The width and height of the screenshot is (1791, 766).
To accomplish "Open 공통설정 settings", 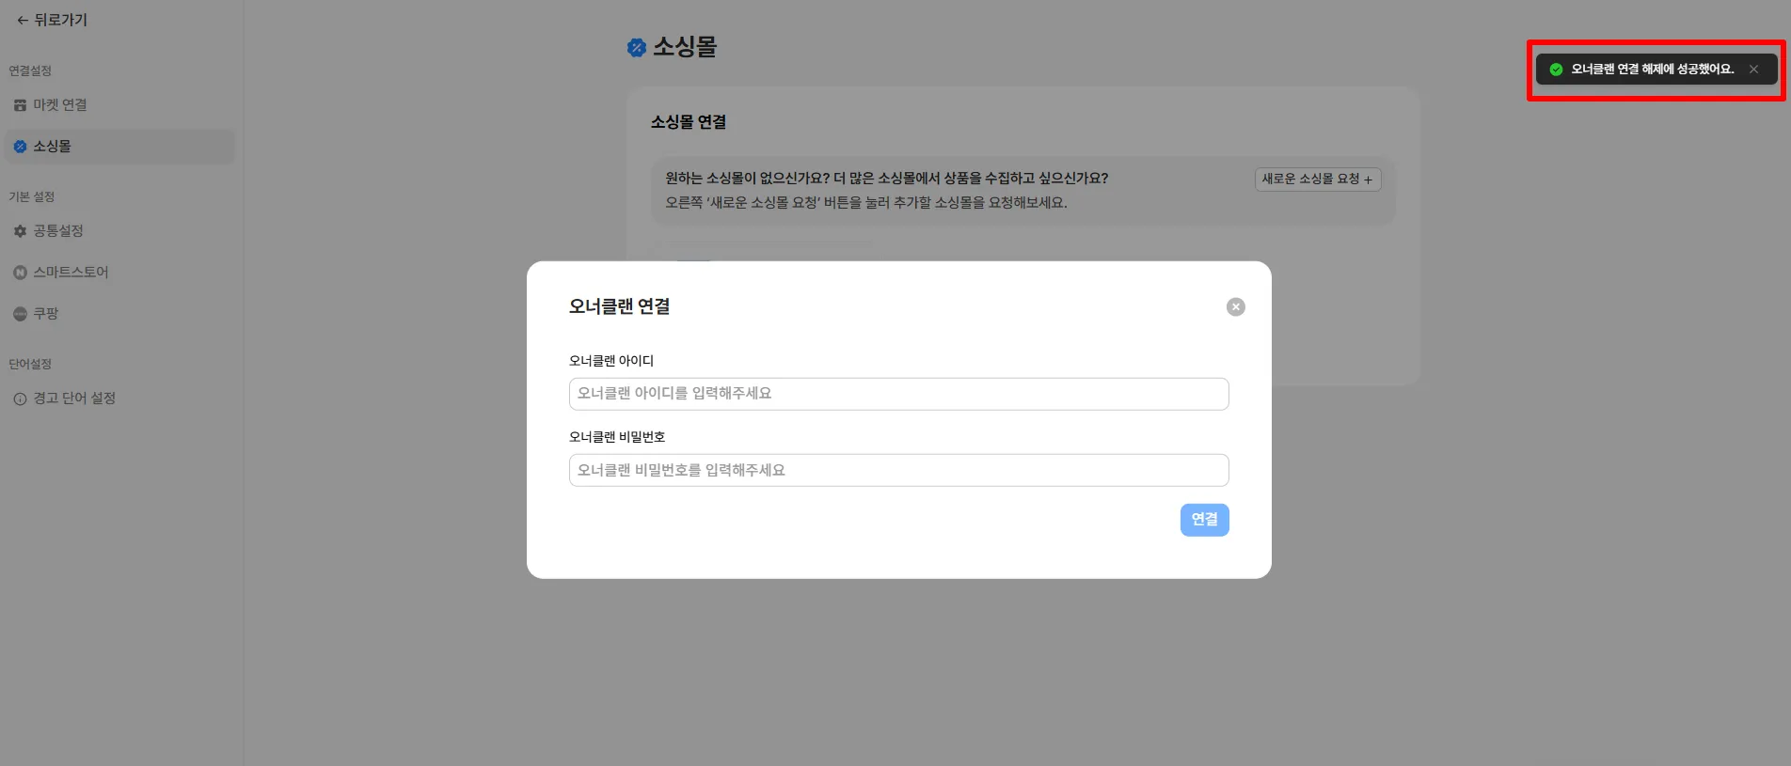I will 119,231.
